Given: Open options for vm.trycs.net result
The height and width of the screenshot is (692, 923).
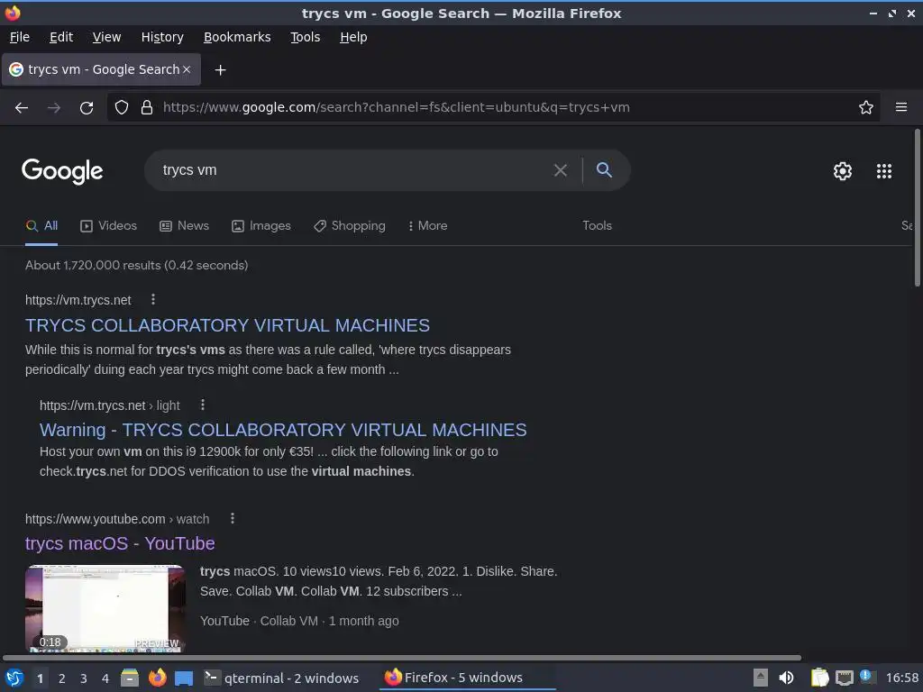Looking at the screenshot, I should [153, 299].
